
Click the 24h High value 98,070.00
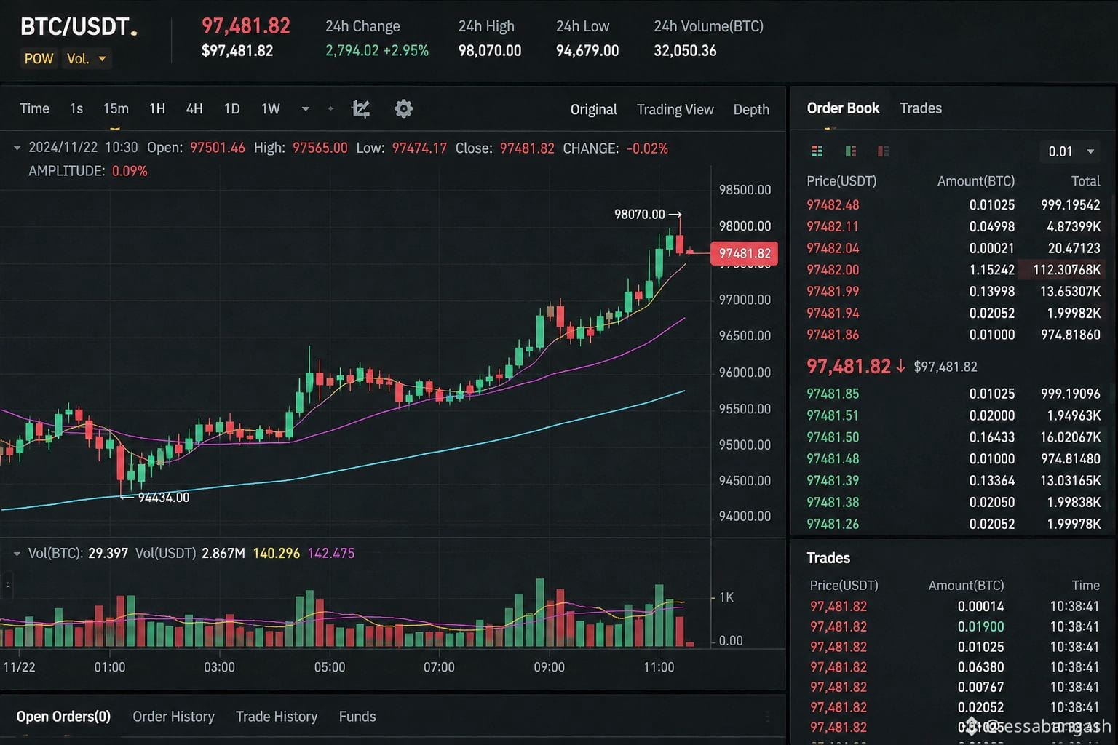coord(490,51)
